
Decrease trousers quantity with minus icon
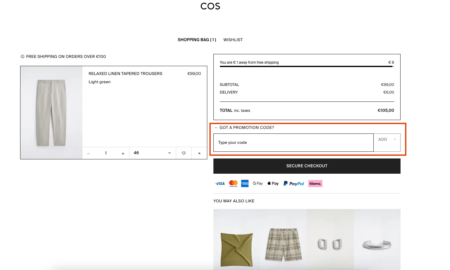click(89, 153)
